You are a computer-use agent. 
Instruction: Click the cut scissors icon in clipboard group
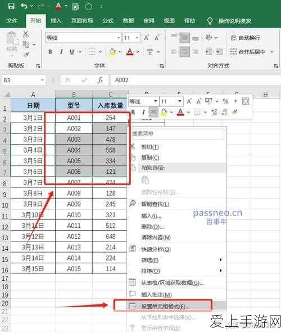coord(26,34)
